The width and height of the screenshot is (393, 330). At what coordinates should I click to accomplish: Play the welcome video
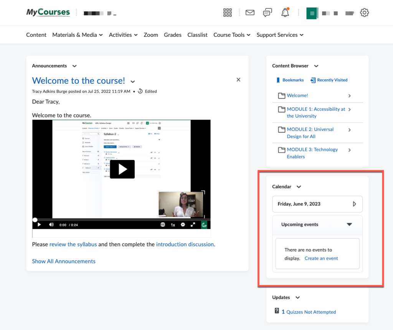122,169
